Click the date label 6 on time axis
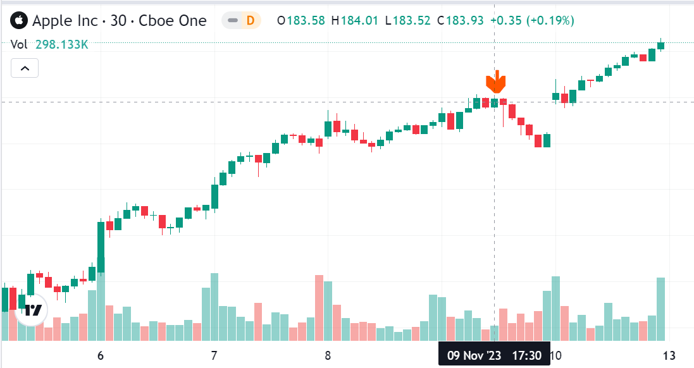The height and width of the screenshot is (368, 694). (x=101, y=355)
